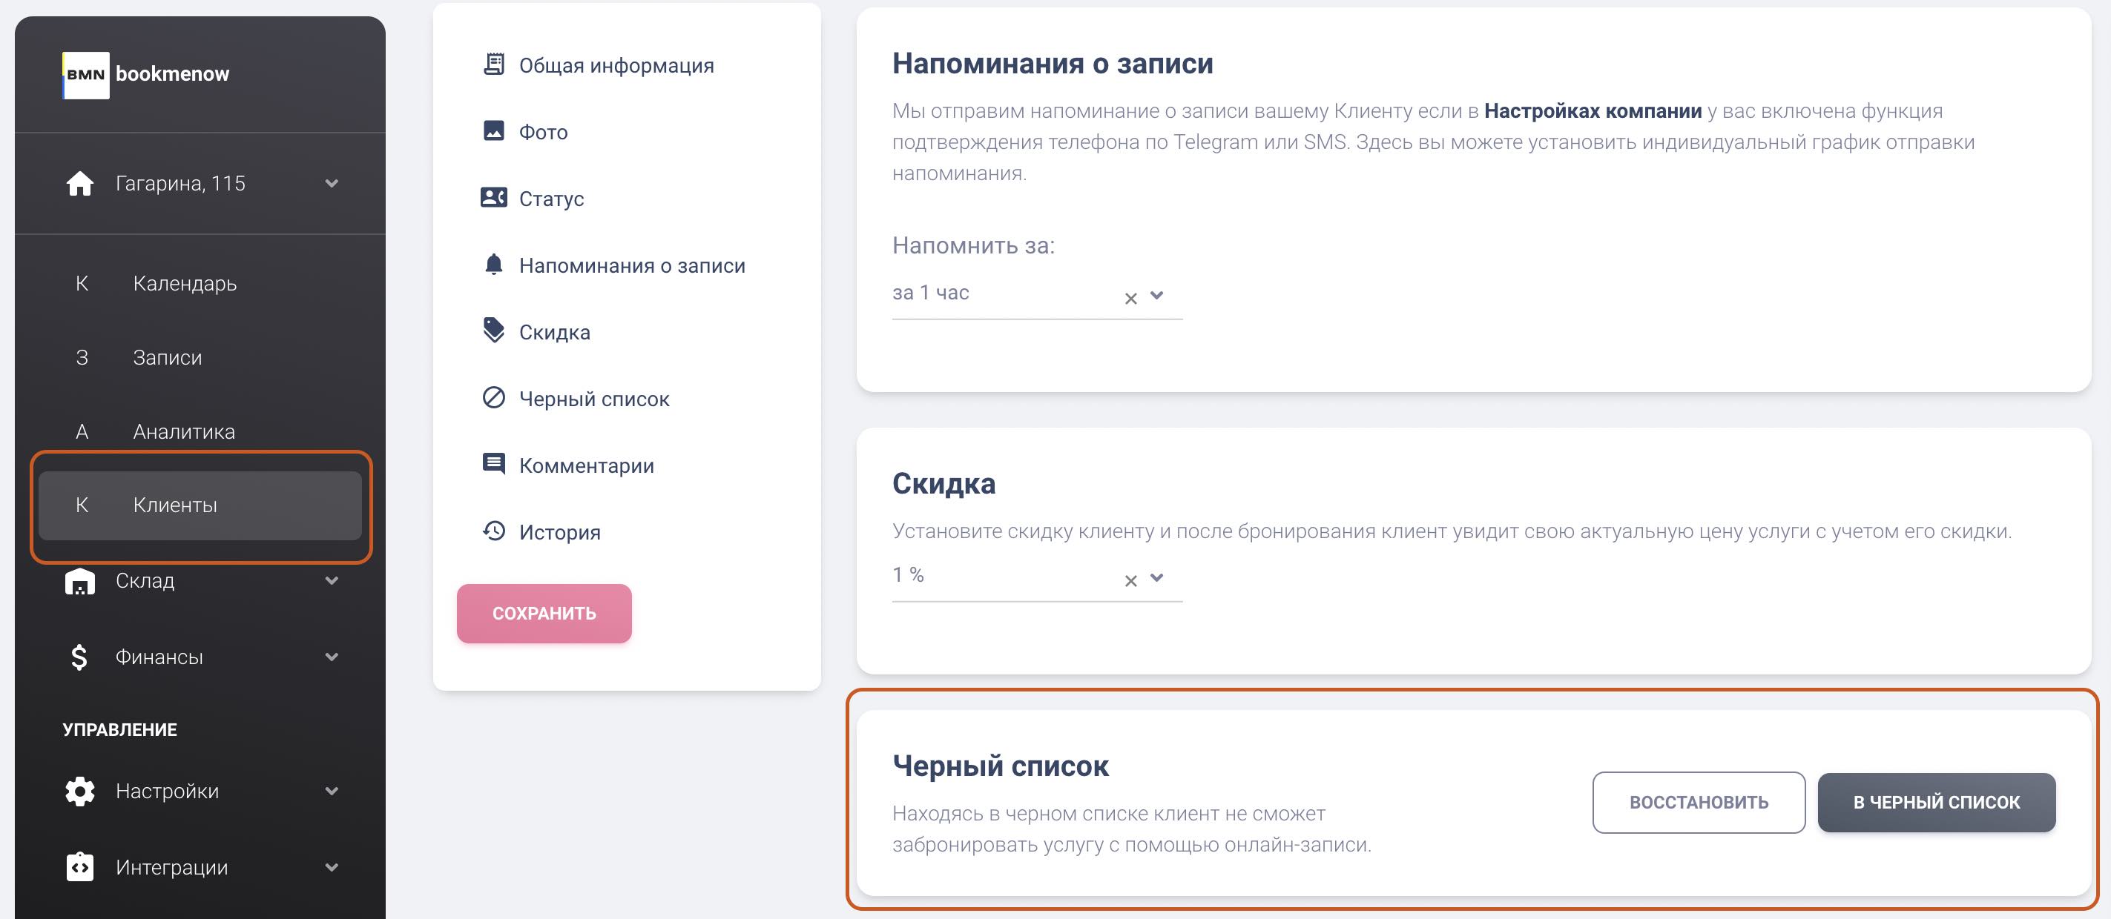This screenshot has width=2111, height=919.
Task: Go to the Комментарии section
Action: (x=587, y=466)
